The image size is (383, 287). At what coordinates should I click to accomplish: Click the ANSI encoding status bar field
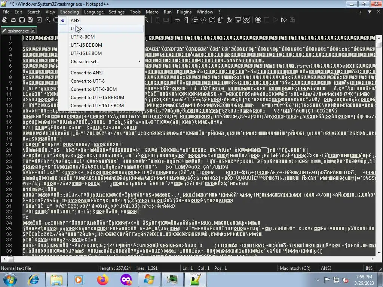tap(326, 268)
